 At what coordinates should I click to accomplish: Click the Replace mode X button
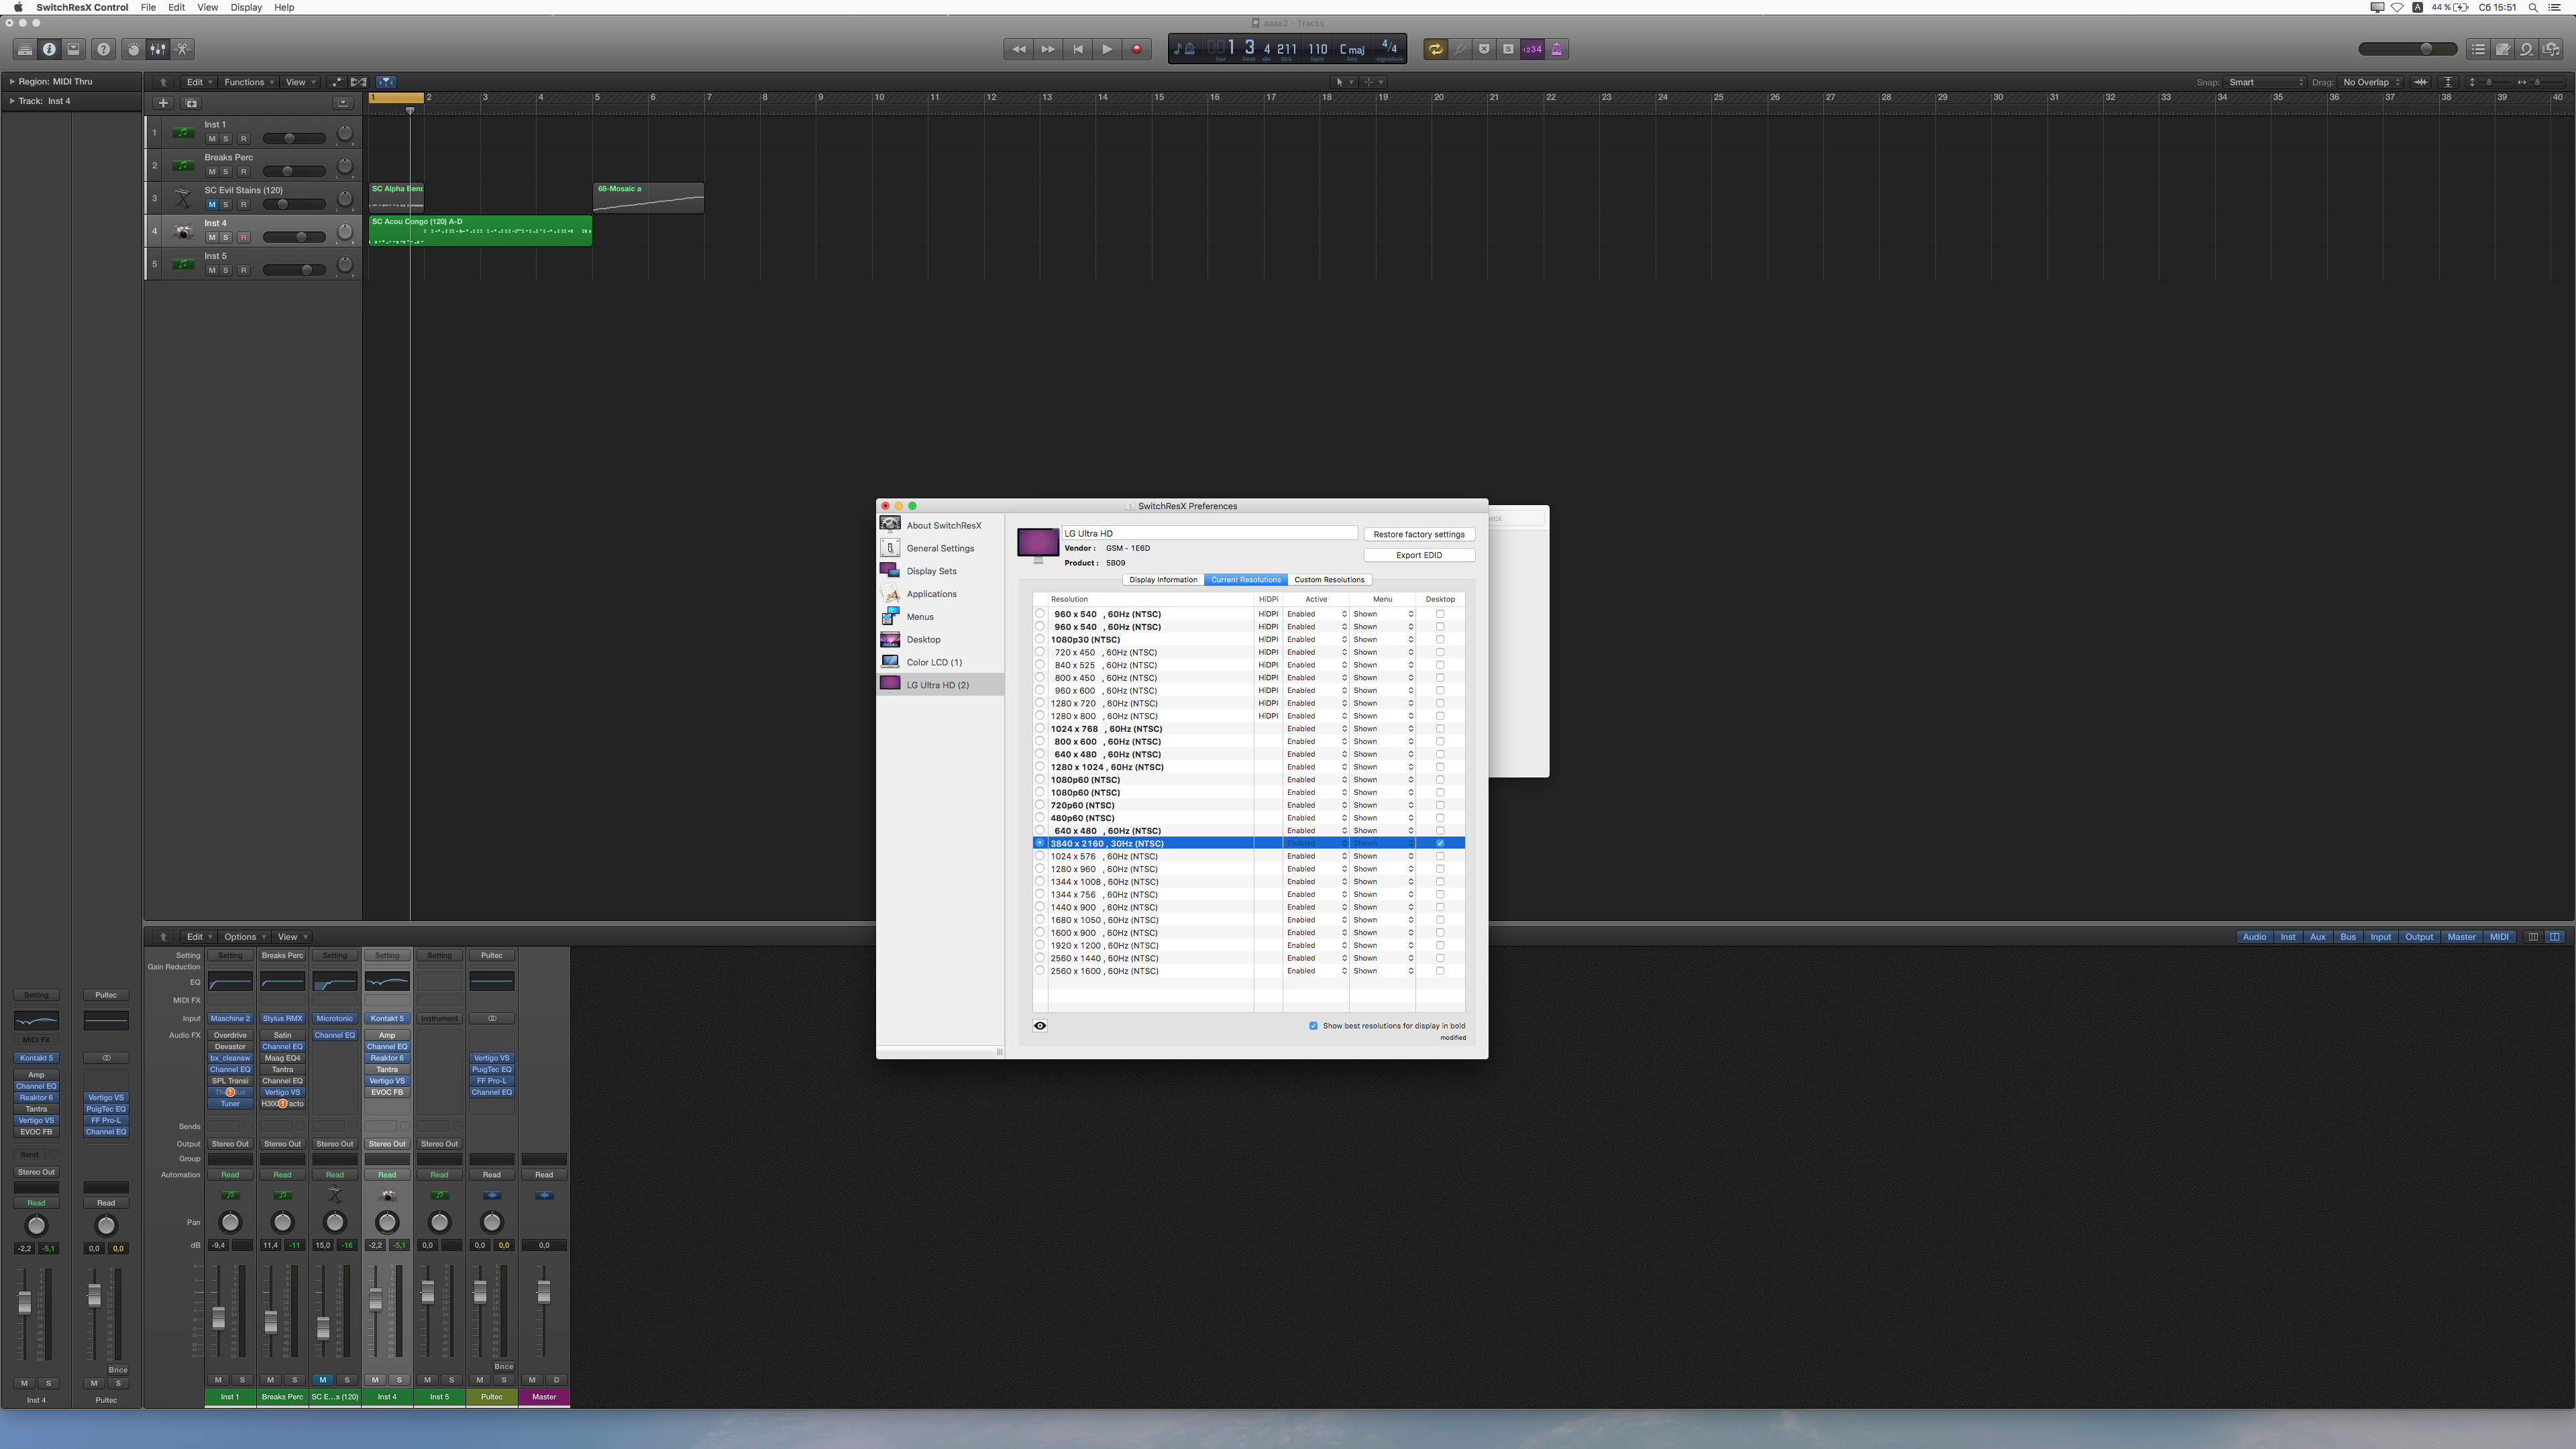pyautogui.click(x=1484, y=49)
